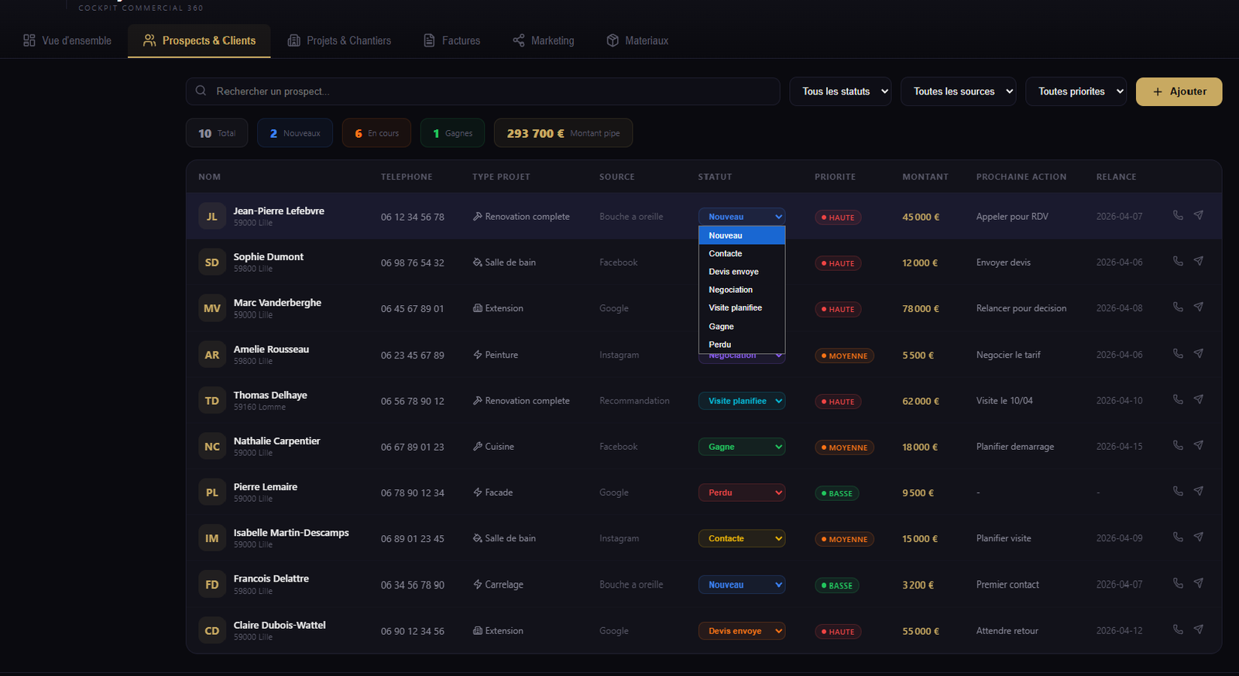Viewport: 1239px width, 676px height.
Task: Open the Toutes priorites dropdown
Action: [1076, 91]
